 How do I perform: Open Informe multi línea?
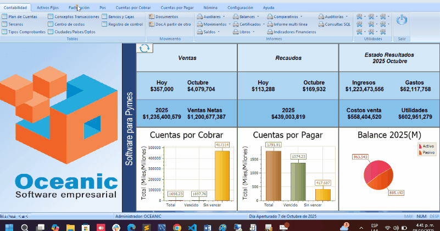[290, 25]
